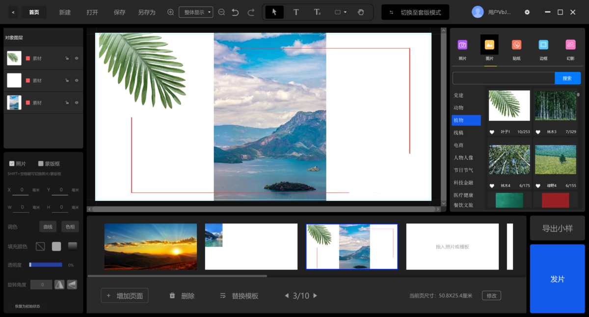The width and height of the screenshot is (589, 317).
Task: Select the hand pan tool
Action: click(361, 12)
